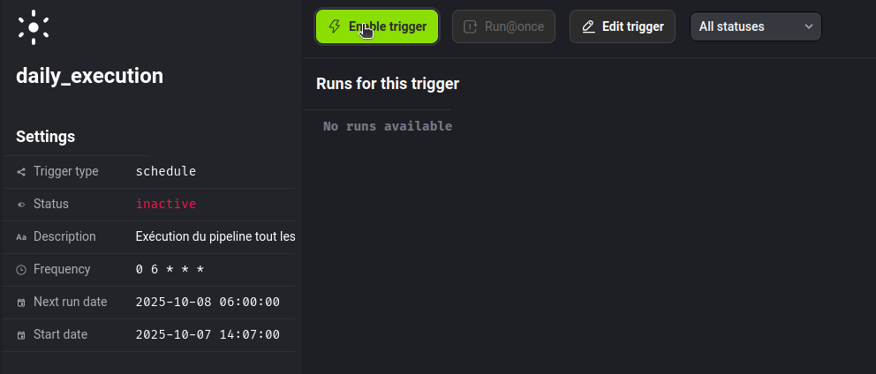Click the Next run date calendar icon
Screen dimensions: 876x374
21,303
